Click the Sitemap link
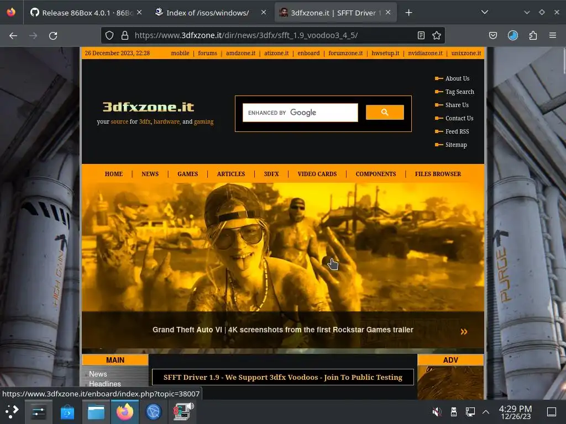 click(456, 145)
